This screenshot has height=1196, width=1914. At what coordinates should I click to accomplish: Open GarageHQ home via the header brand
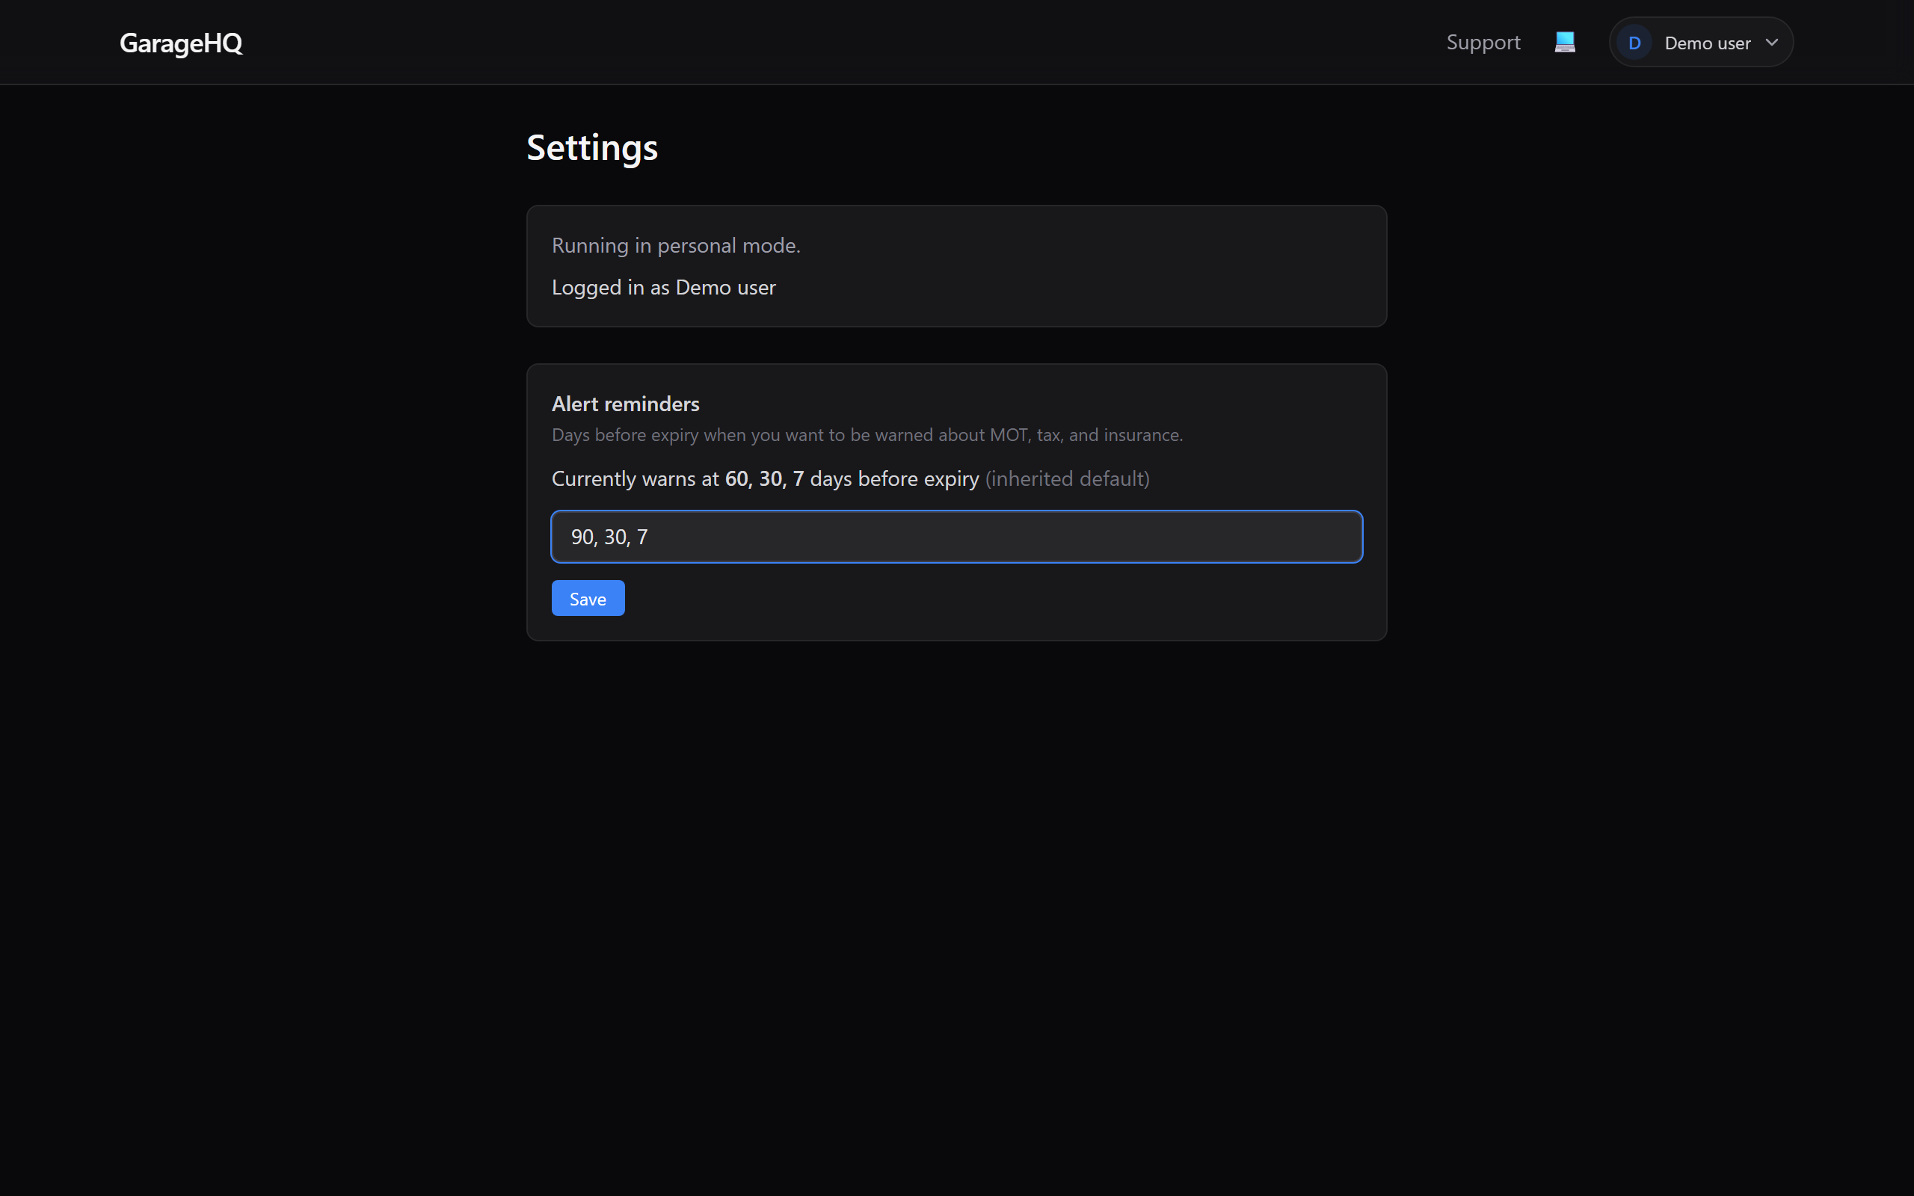click(180, 43)
